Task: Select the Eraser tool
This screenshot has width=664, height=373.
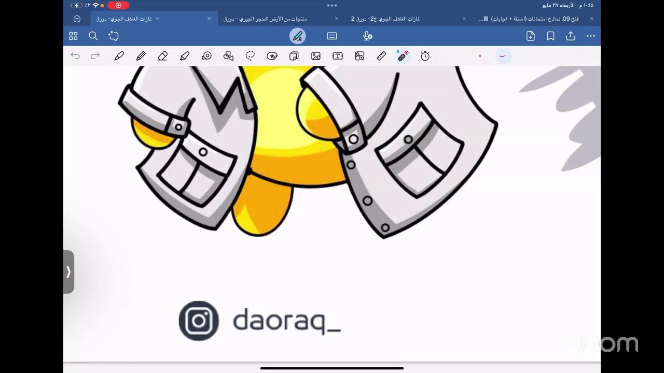Action: (x=162, y=56)
